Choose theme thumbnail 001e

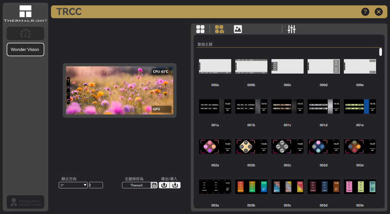click(360, 106)
